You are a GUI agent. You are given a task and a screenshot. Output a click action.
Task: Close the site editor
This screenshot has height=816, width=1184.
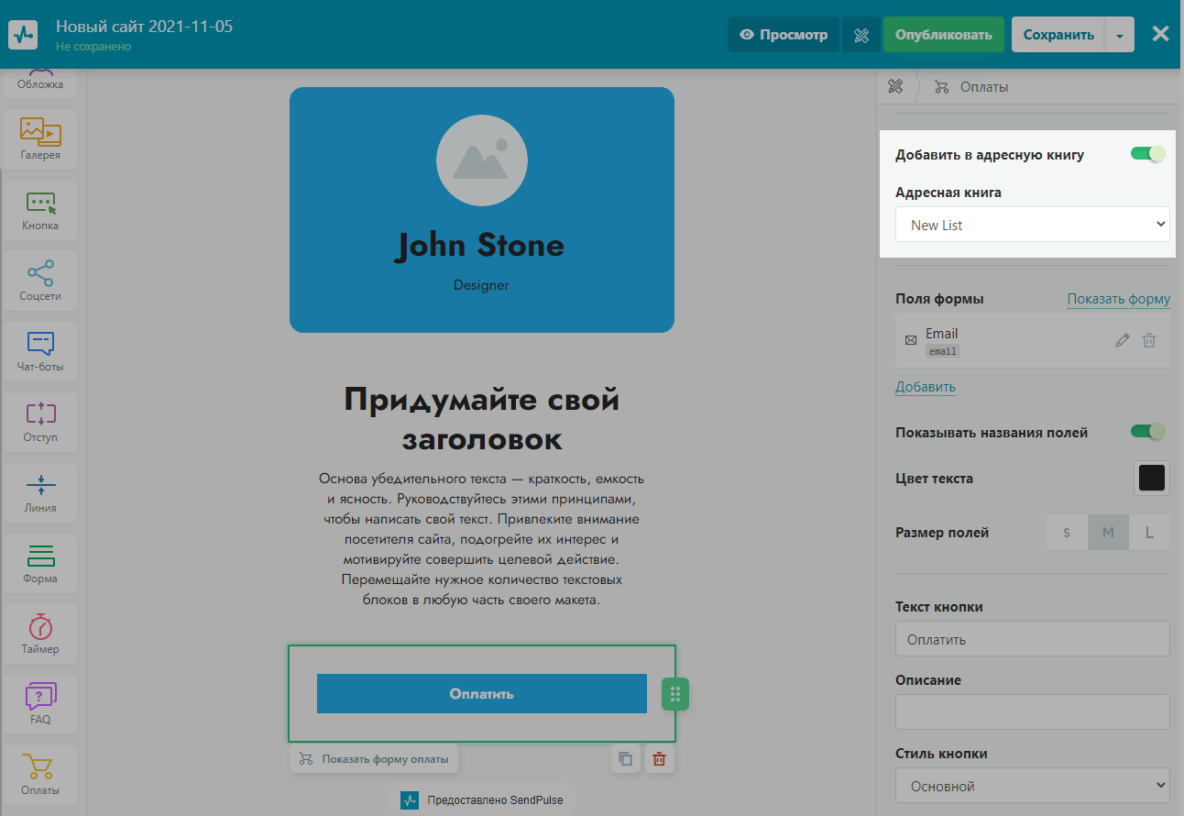point(1160,35)
